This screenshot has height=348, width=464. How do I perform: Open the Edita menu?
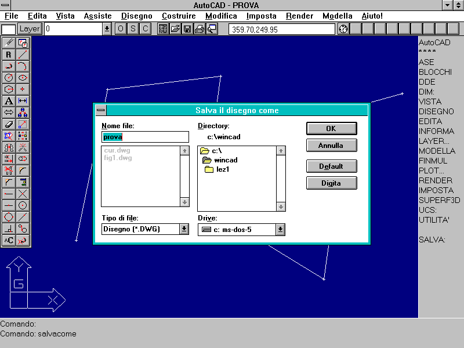[37, 16]
